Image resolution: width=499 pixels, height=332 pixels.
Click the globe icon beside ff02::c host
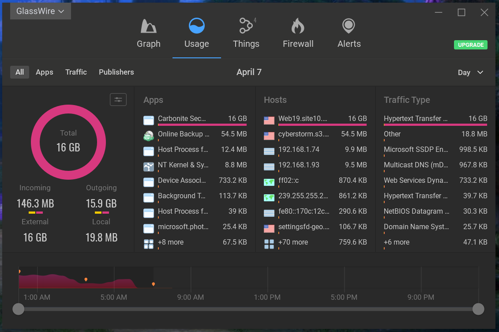269,181
